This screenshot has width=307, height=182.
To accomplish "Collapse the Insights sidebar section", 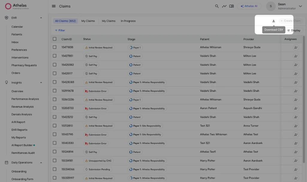I will click(x=41, y=82).
